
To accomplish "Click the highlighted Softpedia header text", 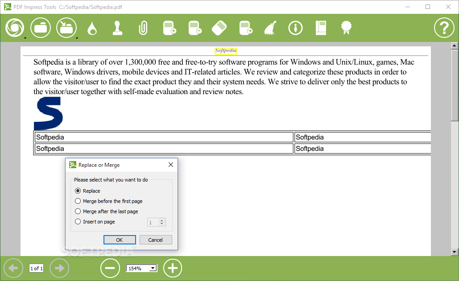I will 226,51.
